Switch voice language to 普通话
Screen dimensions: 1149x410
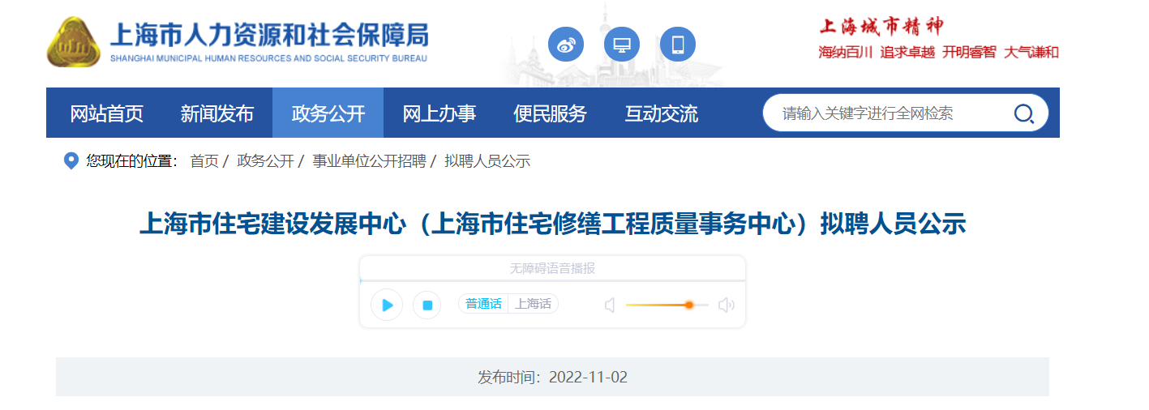483,304
